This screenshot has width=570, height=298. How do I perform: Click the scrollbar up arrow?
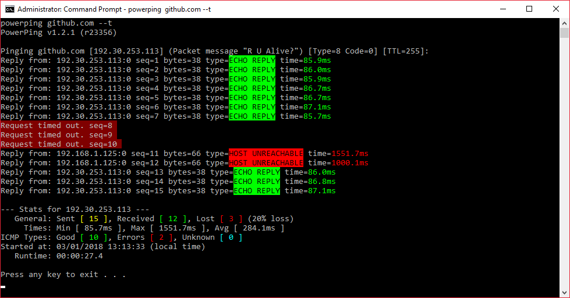click(564, 23)
